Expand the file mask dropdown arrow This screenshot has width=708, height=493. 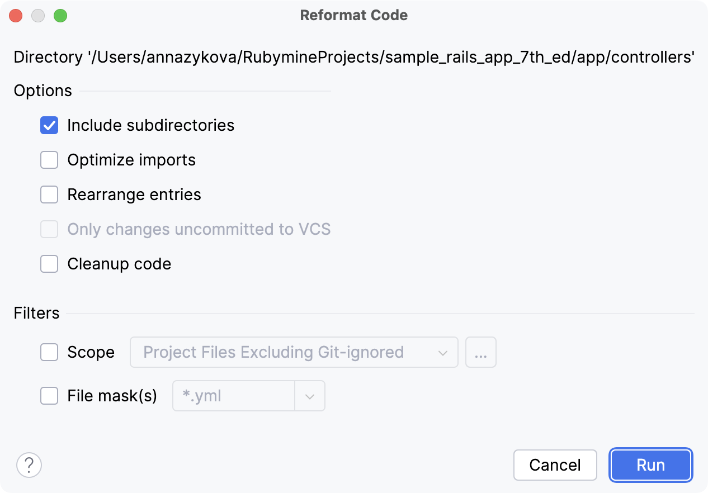(310, 396)
